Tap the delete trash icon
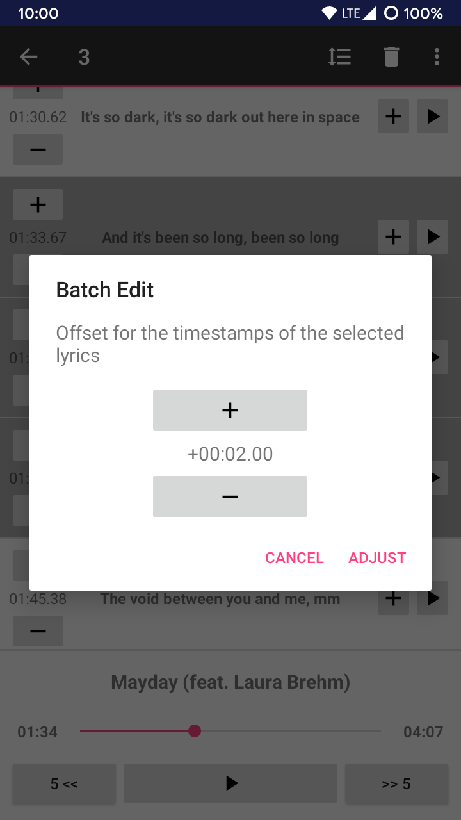 point(391,57)
